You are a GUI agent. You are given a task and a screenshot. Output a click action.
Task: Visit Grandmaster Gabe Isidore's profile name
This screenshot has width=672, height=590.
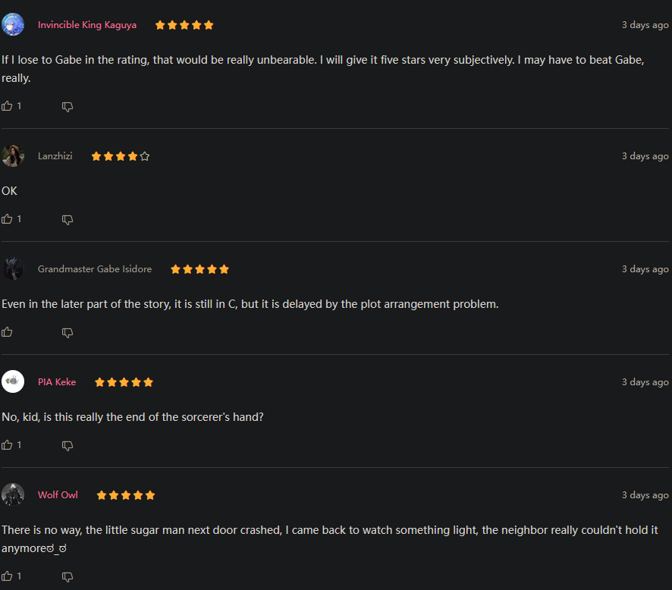coord(95,269)
